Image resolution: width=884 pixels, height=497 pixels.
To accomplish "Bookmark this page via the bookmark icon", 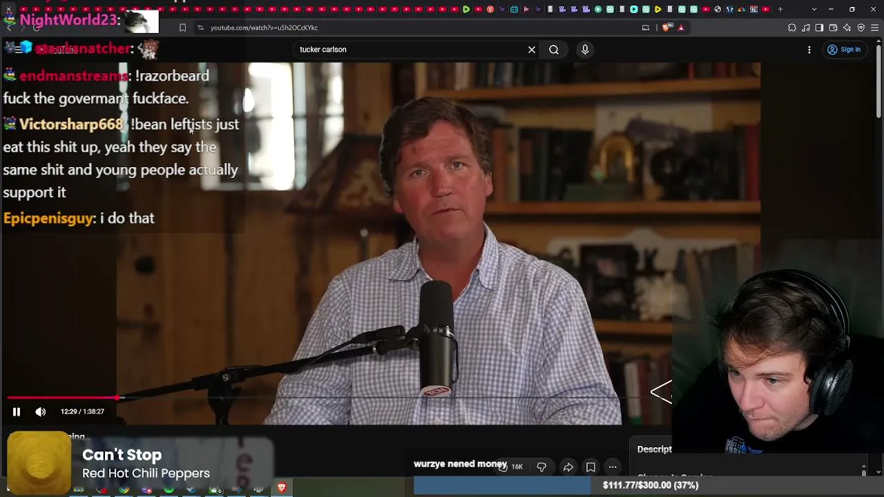I will tap(182, 28).
